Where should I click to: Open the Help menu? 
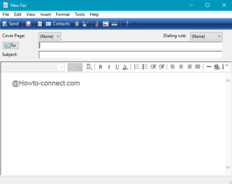[x=94, y=15]
